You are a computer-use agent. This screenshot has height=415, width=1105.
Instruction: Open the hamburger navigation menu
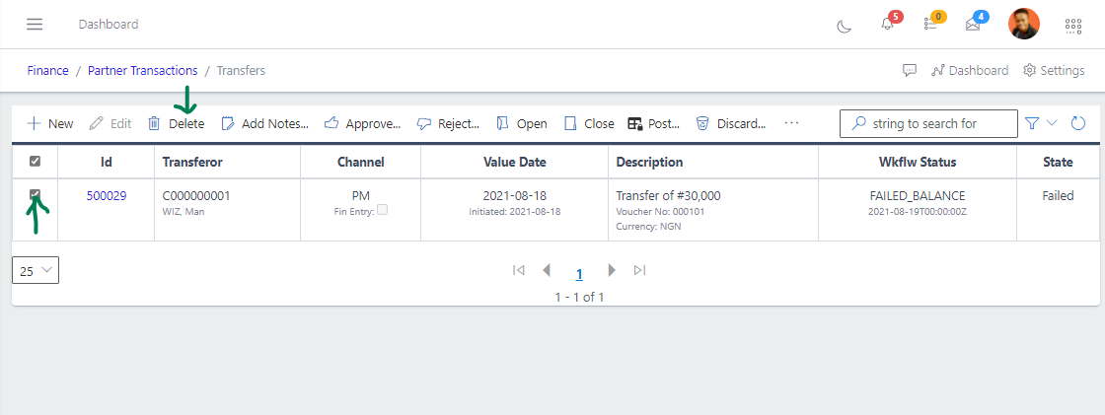pyautogui.click(x=35, y=25)
